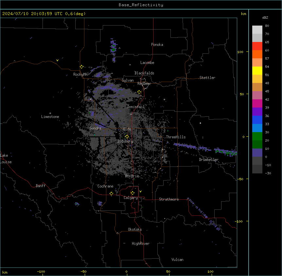This screenshot has width=282, height=276.
Task: Select the lightest gray 70-80 dBZ legend swatch
Action: pos(257,30)
